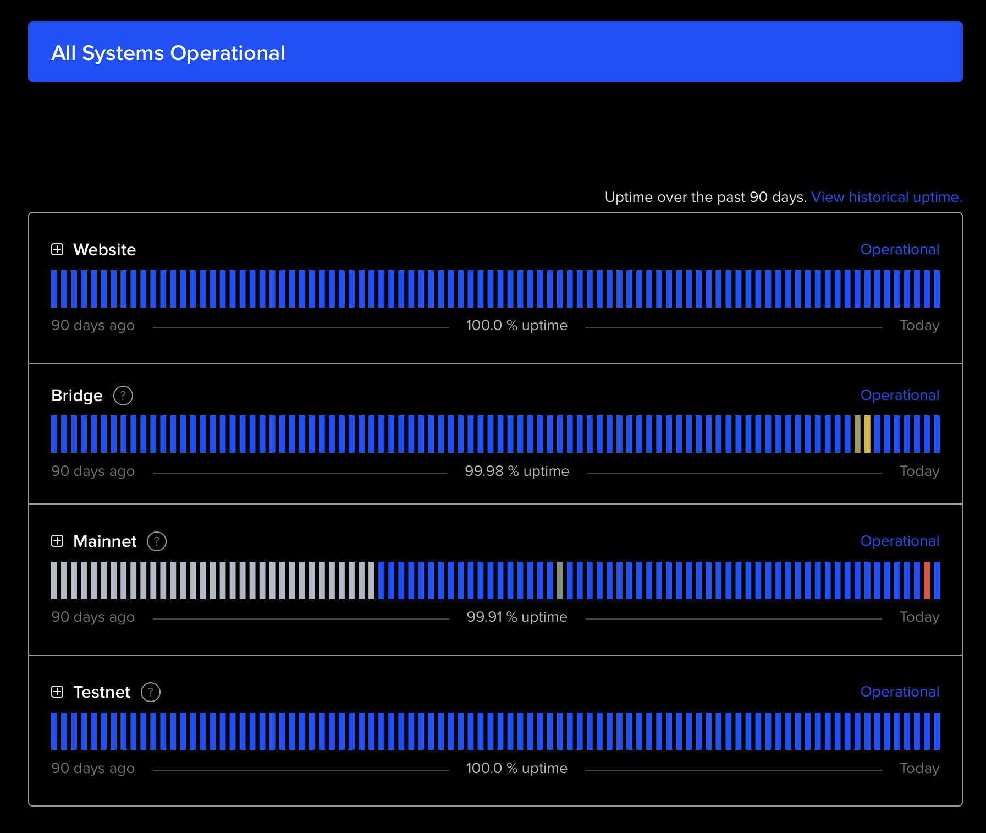This screenshot has width=986, height=833.
Task: Click the olive-colored bar in Bridge timeline
Action: (857, 435)
